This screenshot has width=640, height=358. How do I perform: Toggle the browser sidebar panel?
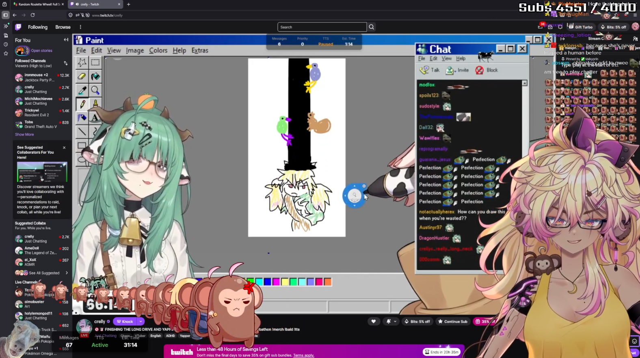(5, 15)
